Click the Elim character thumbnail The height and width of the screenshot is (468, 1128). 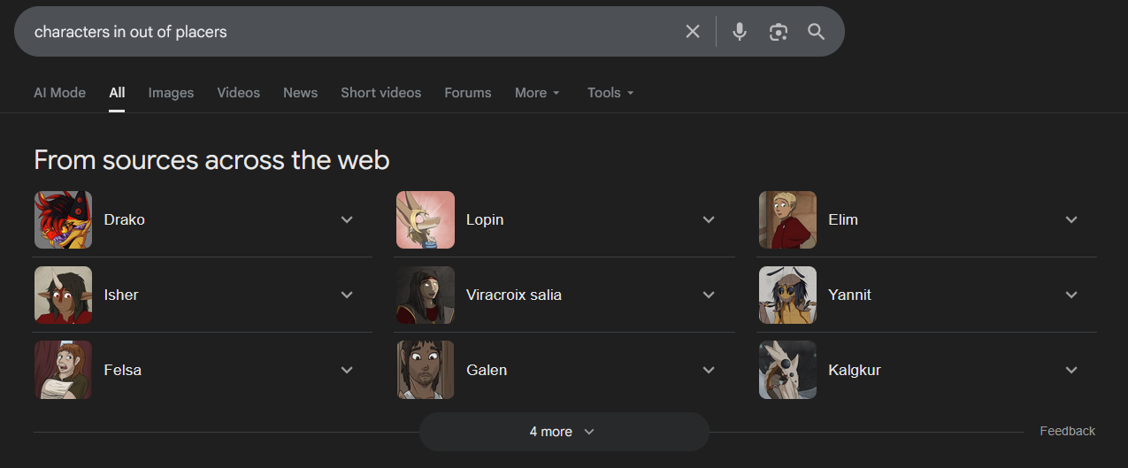(787, 219)
